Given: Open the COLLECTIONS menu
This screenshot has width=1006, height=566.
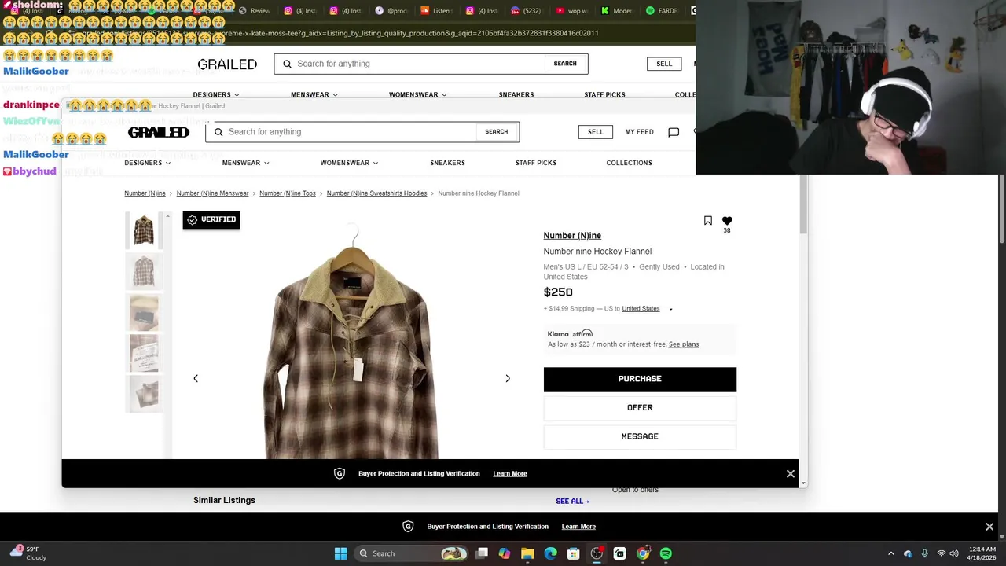Looking at the screenshot, I should (629, 163).
